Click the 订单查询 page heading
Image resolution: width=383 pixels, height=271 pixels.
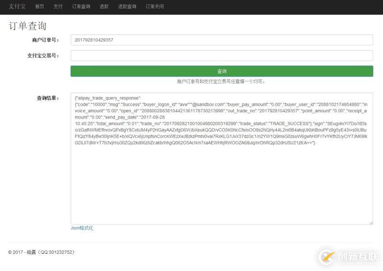[28, 26]
